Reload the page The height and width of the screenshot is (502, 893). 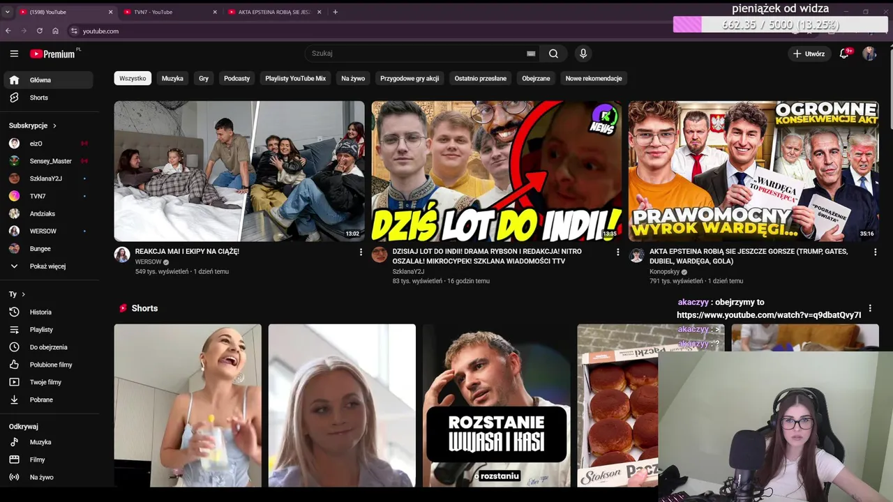[x=40, y=31]
